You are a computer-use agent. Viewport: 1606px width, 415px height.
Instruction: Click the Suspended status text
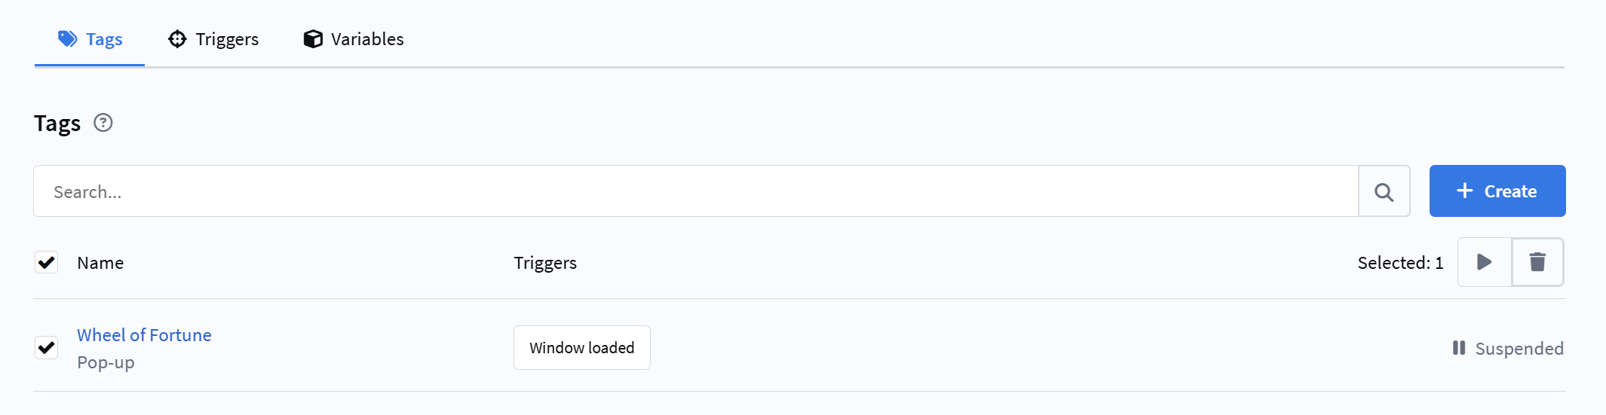pos(1519,349)
